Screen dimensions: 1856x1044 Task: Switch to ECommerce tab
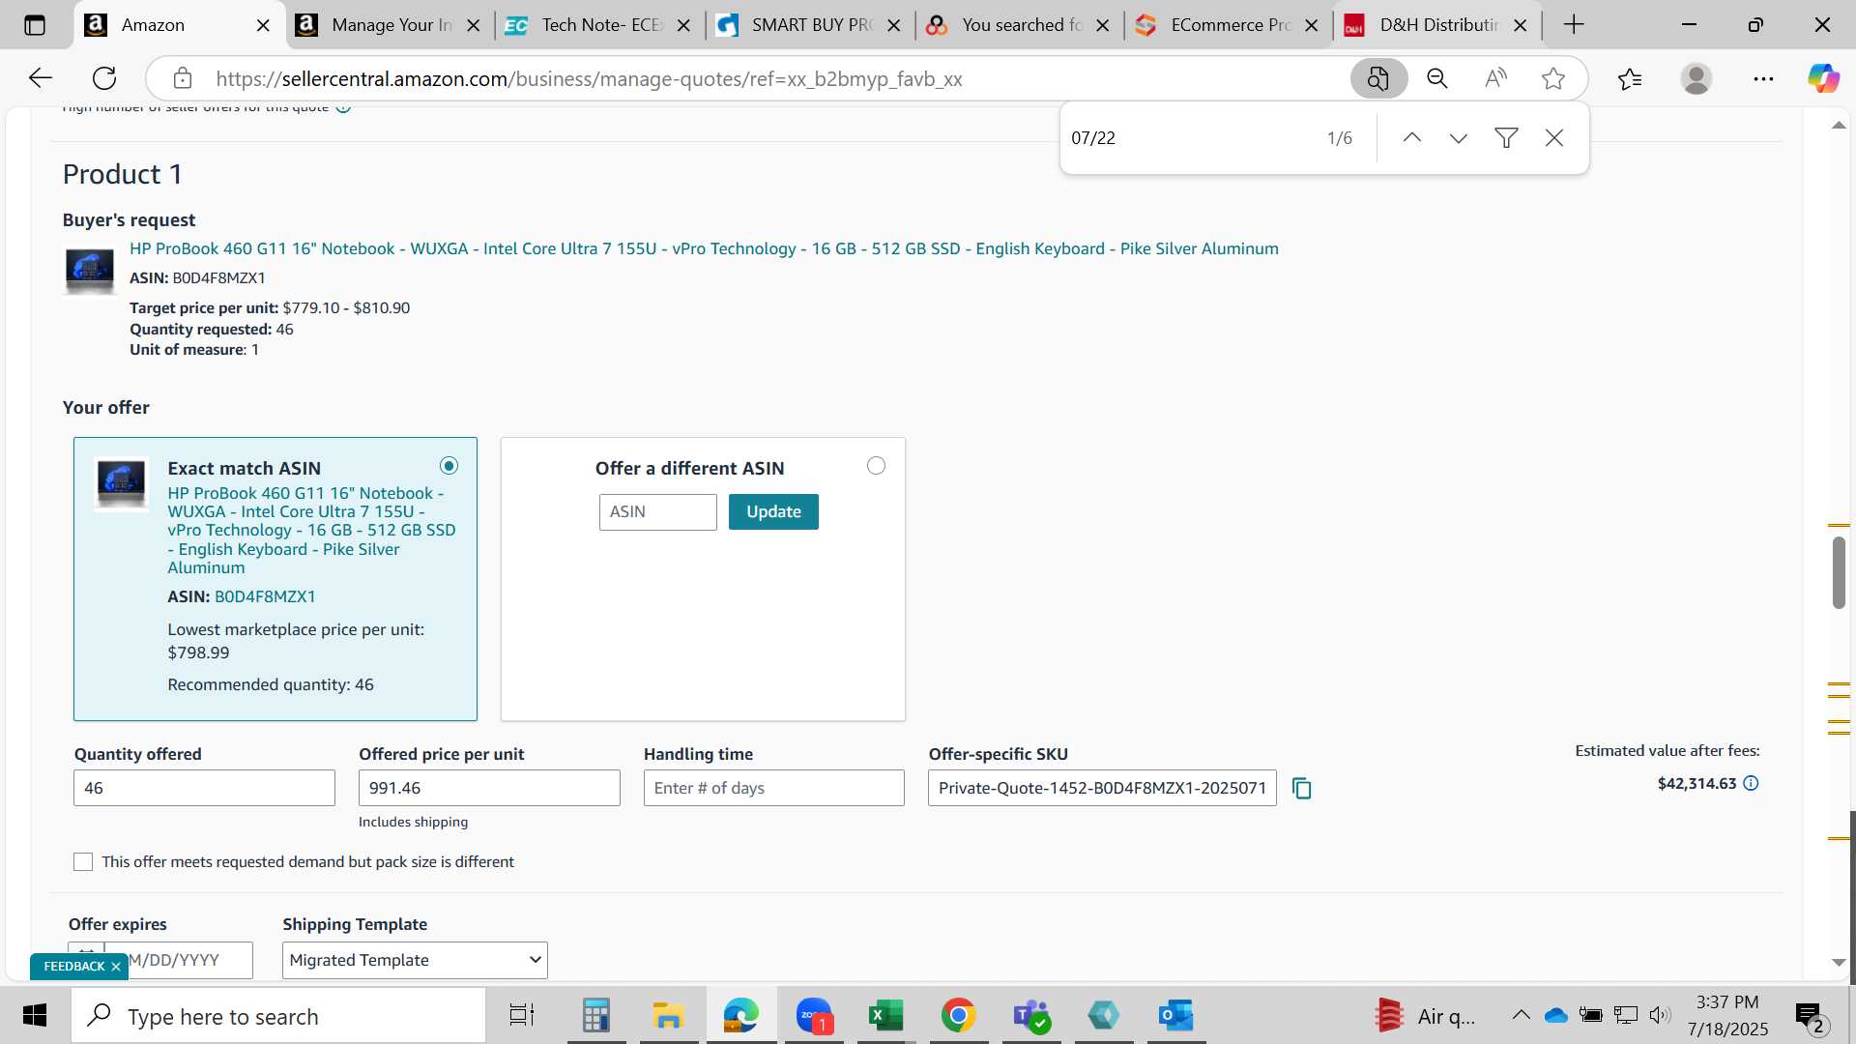tap(1231, 25)
